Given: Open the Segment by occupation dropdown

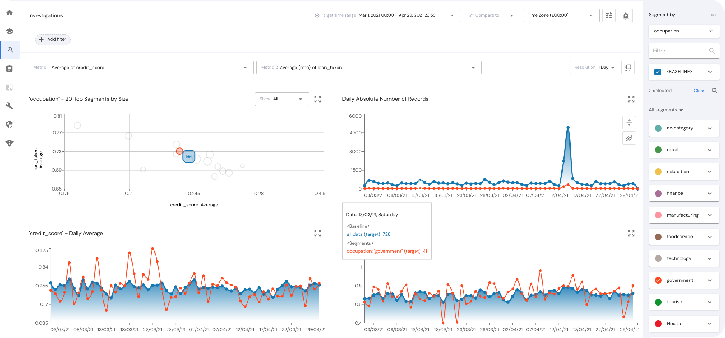Looking at the screenshot, I should (x=684, y=31).
